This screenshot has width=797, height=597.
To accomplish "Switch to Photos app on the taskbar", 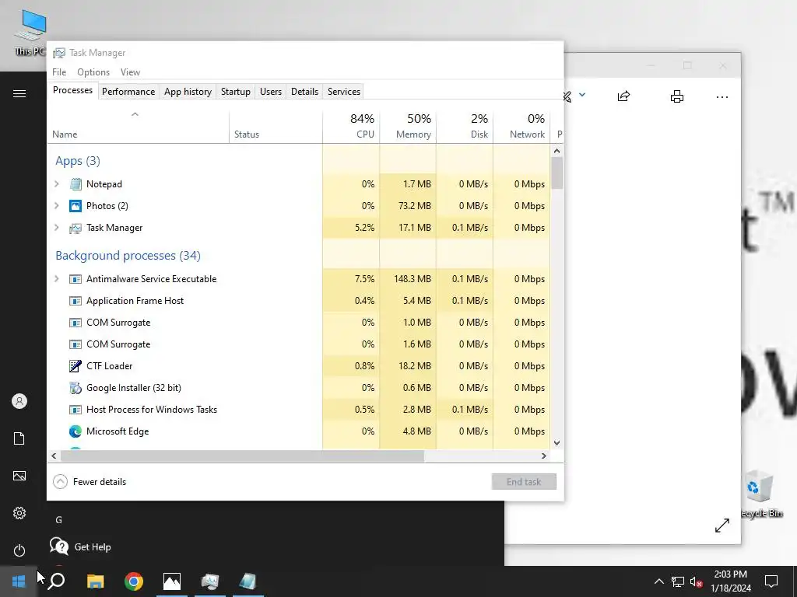I will [172, 581].
